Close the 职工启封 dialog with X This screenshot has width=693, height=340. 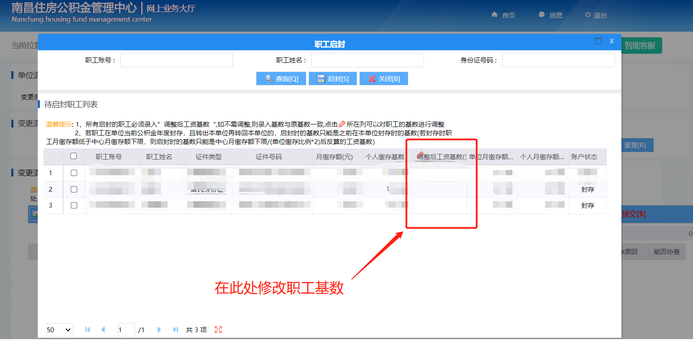coord(612,41)
